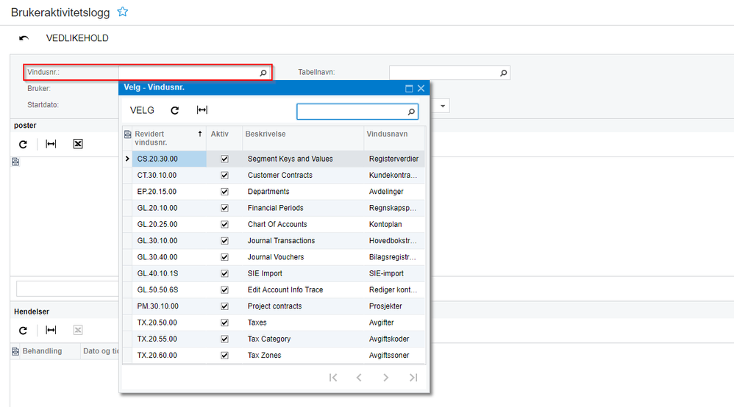The width and height of the screenshot is (734, 407).
Task: Click the Edit Account Info Trace description
Action: (285, 290)
